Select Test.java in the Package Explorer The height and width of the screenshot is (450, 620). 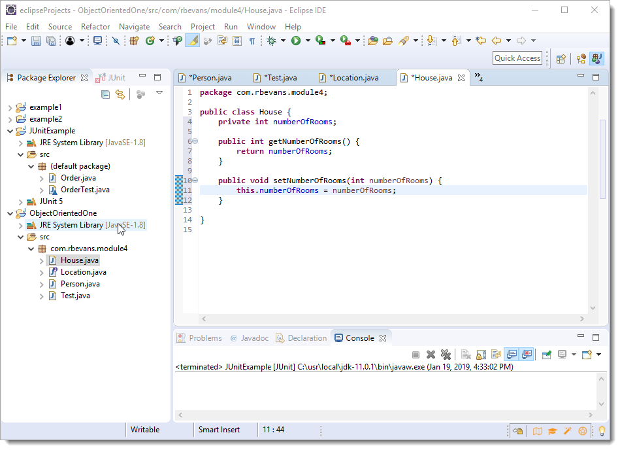[x=75, y=296]
